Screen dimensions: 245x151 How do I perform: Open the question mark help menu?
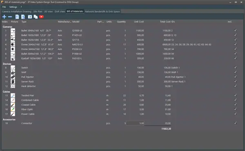click(x=21, y=7)
